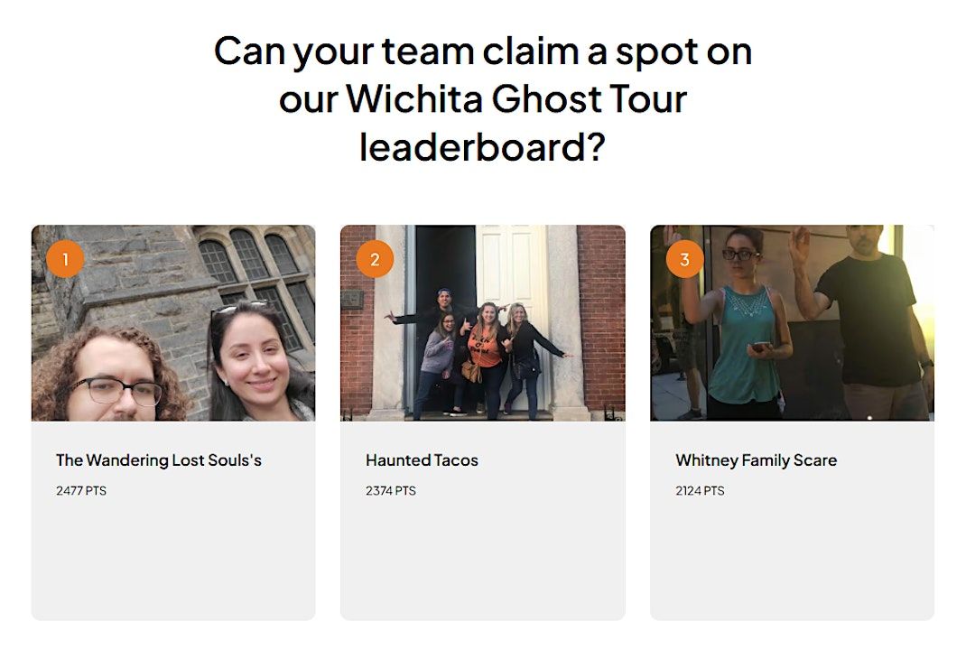Click the orange rank 1 badge
Viewport: 966px width, 668px height.
point(65,259)
